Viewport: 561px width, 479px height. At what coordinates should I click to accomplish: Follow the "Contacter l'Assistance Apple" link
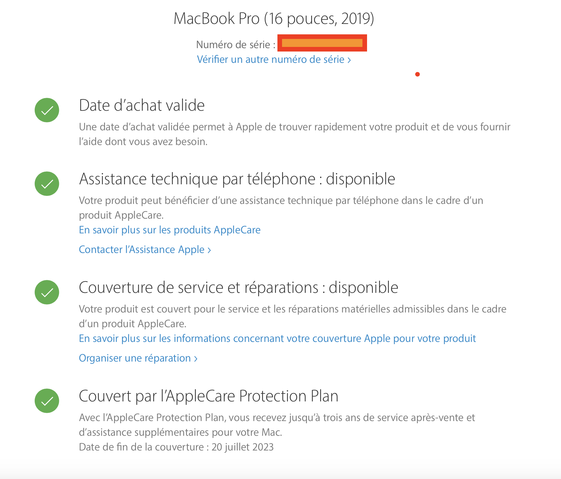coord(145,250)
